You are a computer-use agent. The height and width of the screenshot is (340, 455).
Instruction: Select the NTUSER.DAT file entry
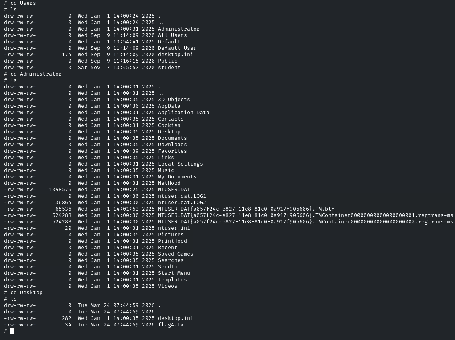174,189
